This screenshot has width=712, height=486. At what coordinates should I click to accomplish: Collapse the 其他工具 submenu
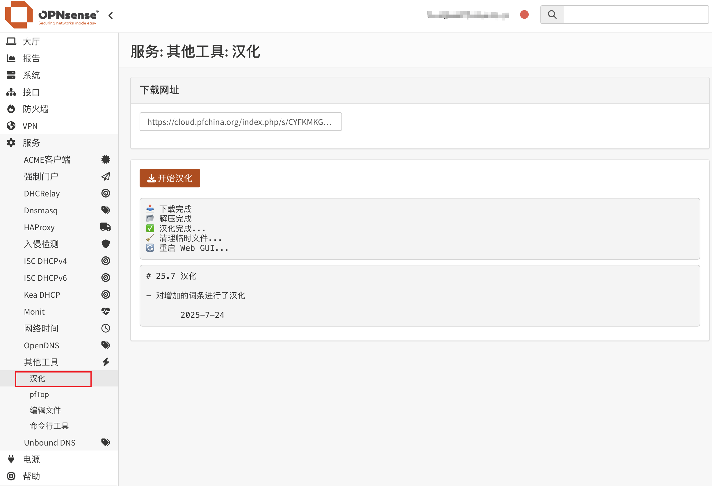tap(41, 362)
